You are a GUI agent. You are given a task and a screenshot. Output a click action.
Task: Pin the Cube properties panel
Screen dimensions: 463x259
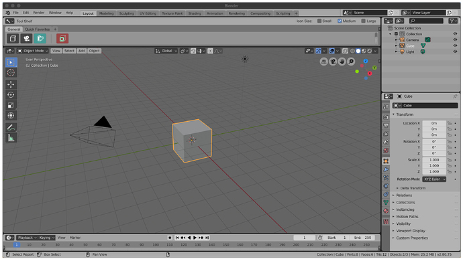pos(455,96)
